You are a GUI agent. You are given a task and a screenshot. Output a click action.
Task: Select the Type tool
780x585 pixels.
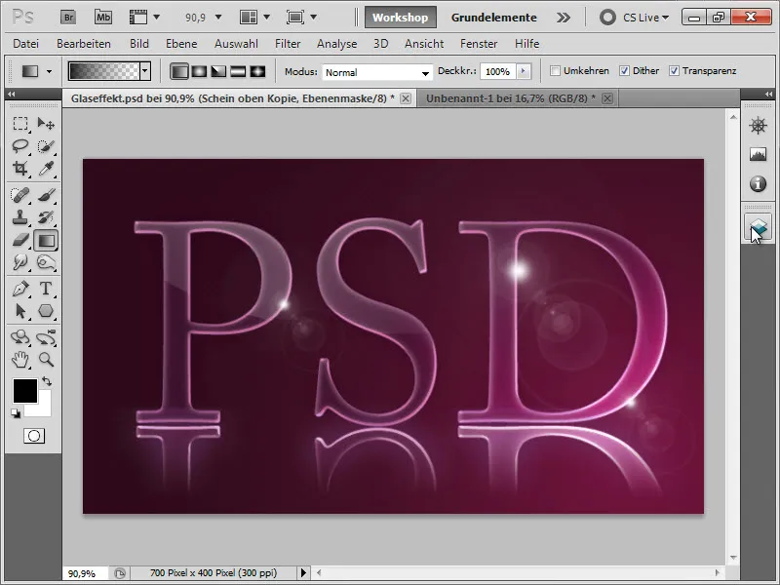pos(46,289)
